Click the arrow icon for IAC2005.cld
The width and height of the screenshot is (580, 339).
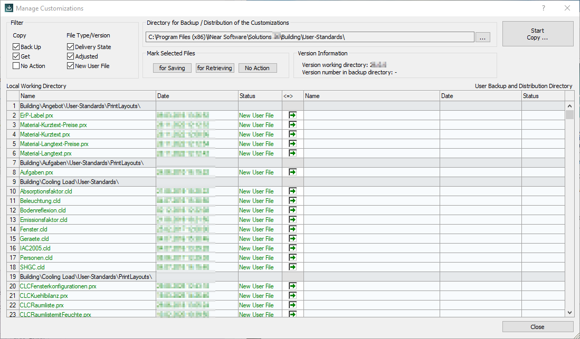pyautogui.click(x=292, y=248)
